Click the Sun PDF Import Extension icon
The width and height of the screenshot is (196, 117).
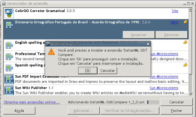pyautogui.click(x=9, y=79)
